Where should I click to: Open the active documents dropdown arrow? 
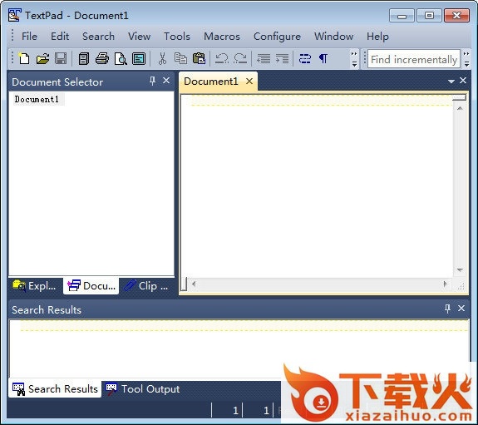click(451, 82)
